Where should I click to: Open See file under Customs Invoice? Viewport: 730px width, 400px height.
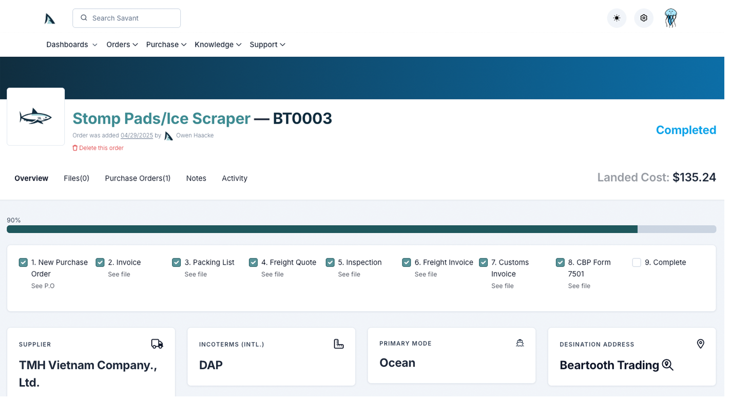tap(503, 286)
